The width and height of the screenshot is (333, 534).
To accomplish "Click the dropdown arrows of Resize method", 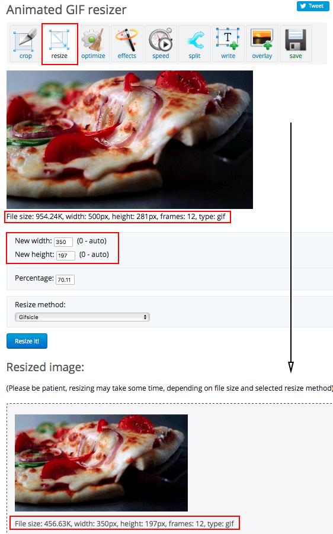I will point(145,317).
